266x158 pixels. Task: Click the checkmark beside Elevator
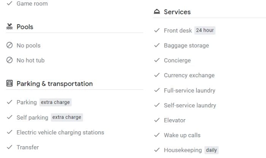click(x=157, y=120)
